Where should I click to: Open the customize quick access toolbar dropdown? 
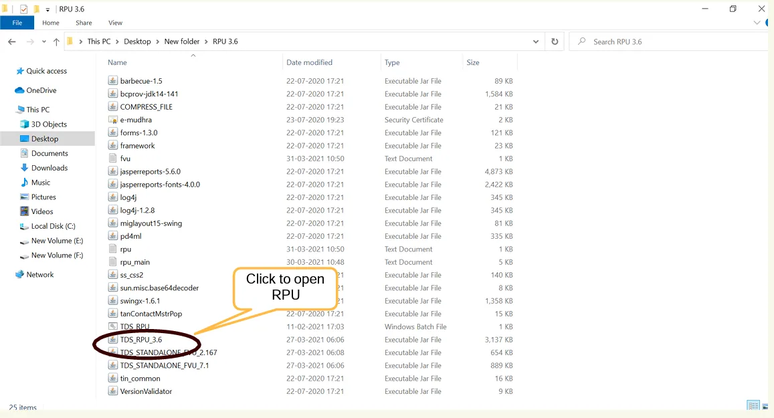coord(47,9)
